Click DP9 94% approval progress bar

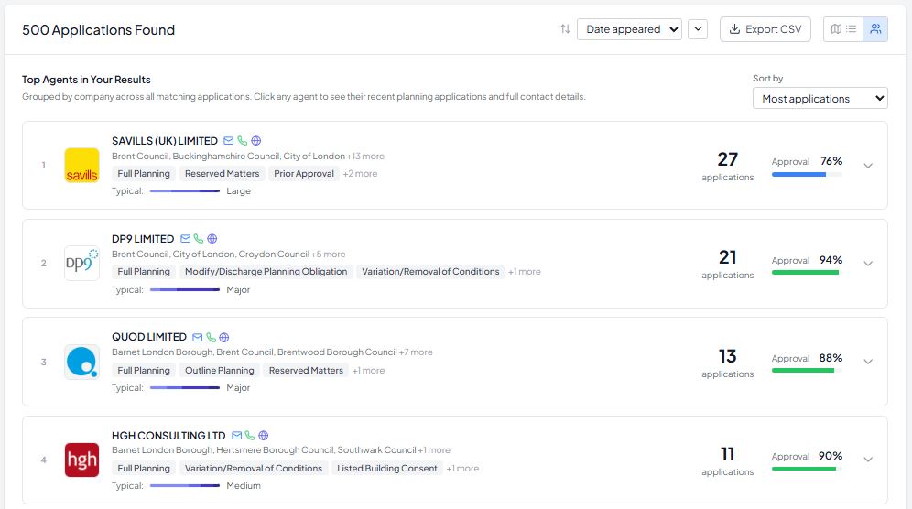[x=807, y=272]
